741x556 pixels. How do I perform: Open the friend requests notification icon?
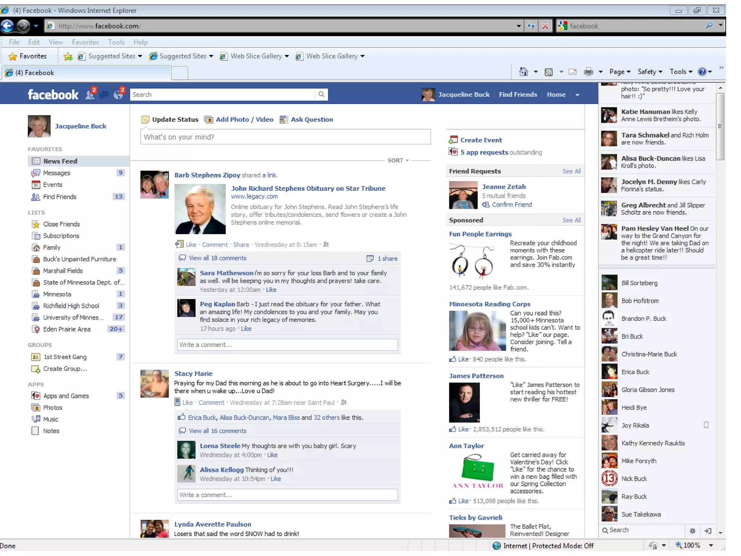click(90, 94)
